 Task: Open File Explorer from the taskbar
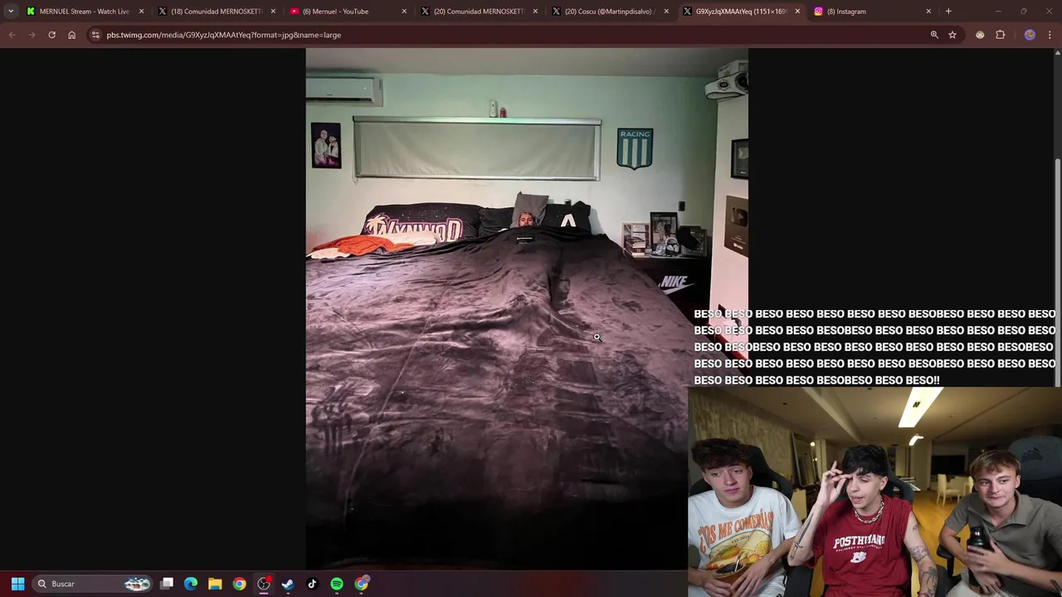215,584
